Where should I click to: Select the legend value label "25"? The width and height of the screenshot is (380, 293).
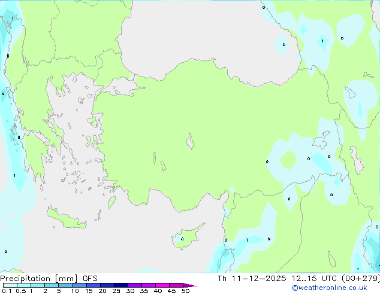click(x=116, y=291)
